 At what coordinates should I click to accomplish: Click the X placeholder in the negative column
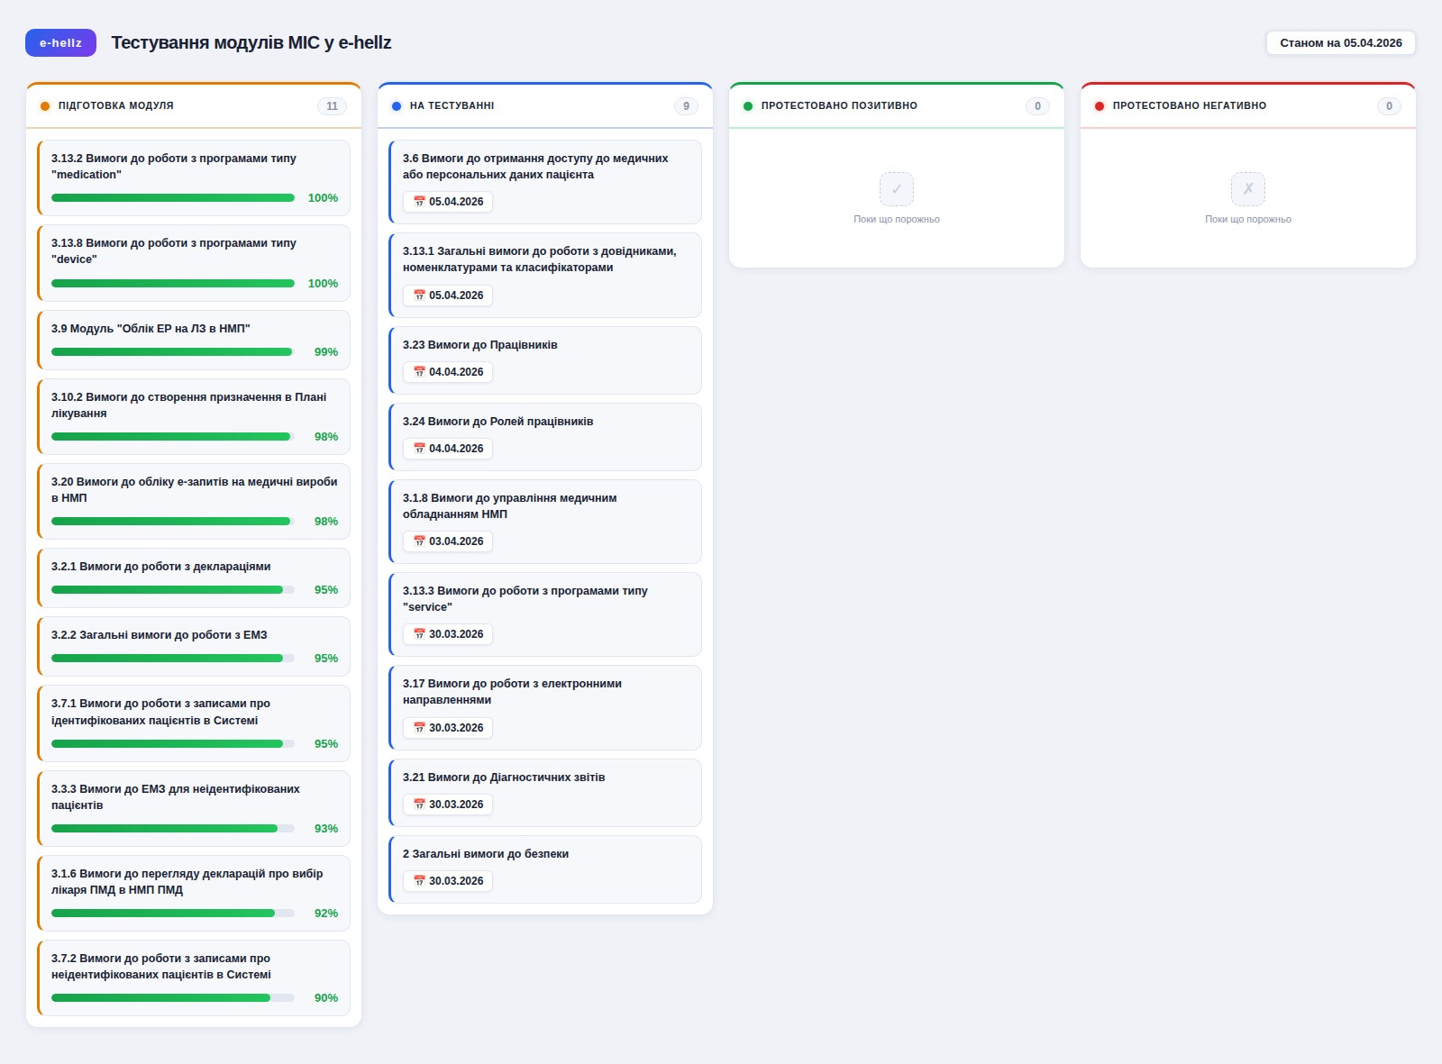(1247, 188)
